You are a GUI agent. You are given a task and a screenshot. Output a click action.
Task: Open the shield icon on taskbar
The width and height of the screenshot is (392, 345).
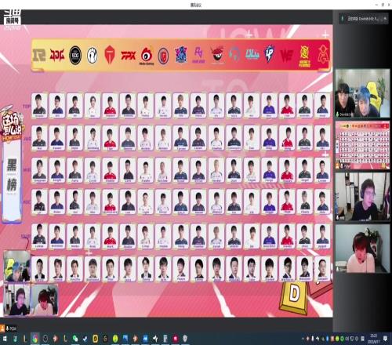(185, 339)
